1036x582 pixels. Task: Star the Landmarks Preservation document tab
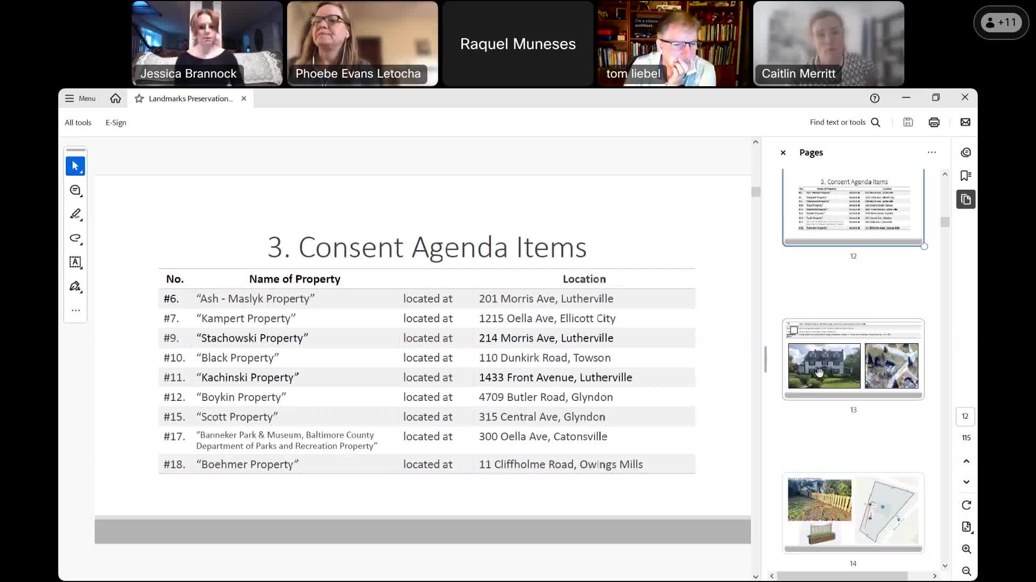[139, 99]
